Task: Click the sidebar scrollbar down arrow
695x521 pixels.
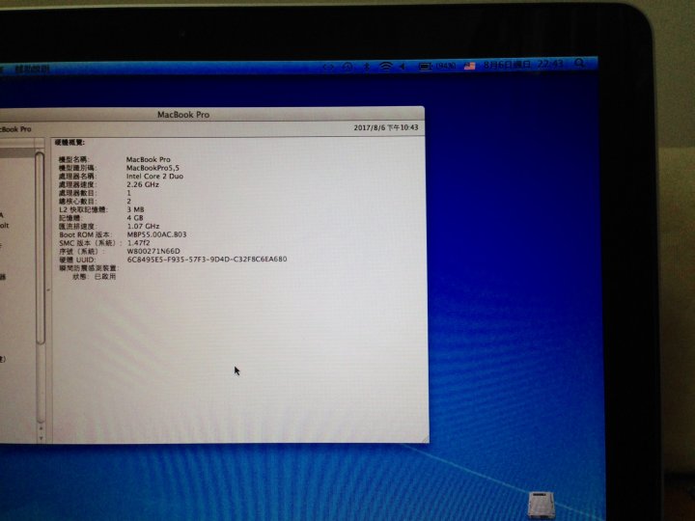Action: (41, 438)
